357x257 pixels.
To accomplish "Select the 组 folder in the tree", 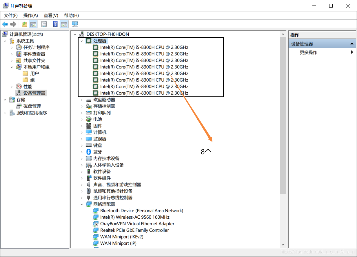I will click(x=32, y=80).
